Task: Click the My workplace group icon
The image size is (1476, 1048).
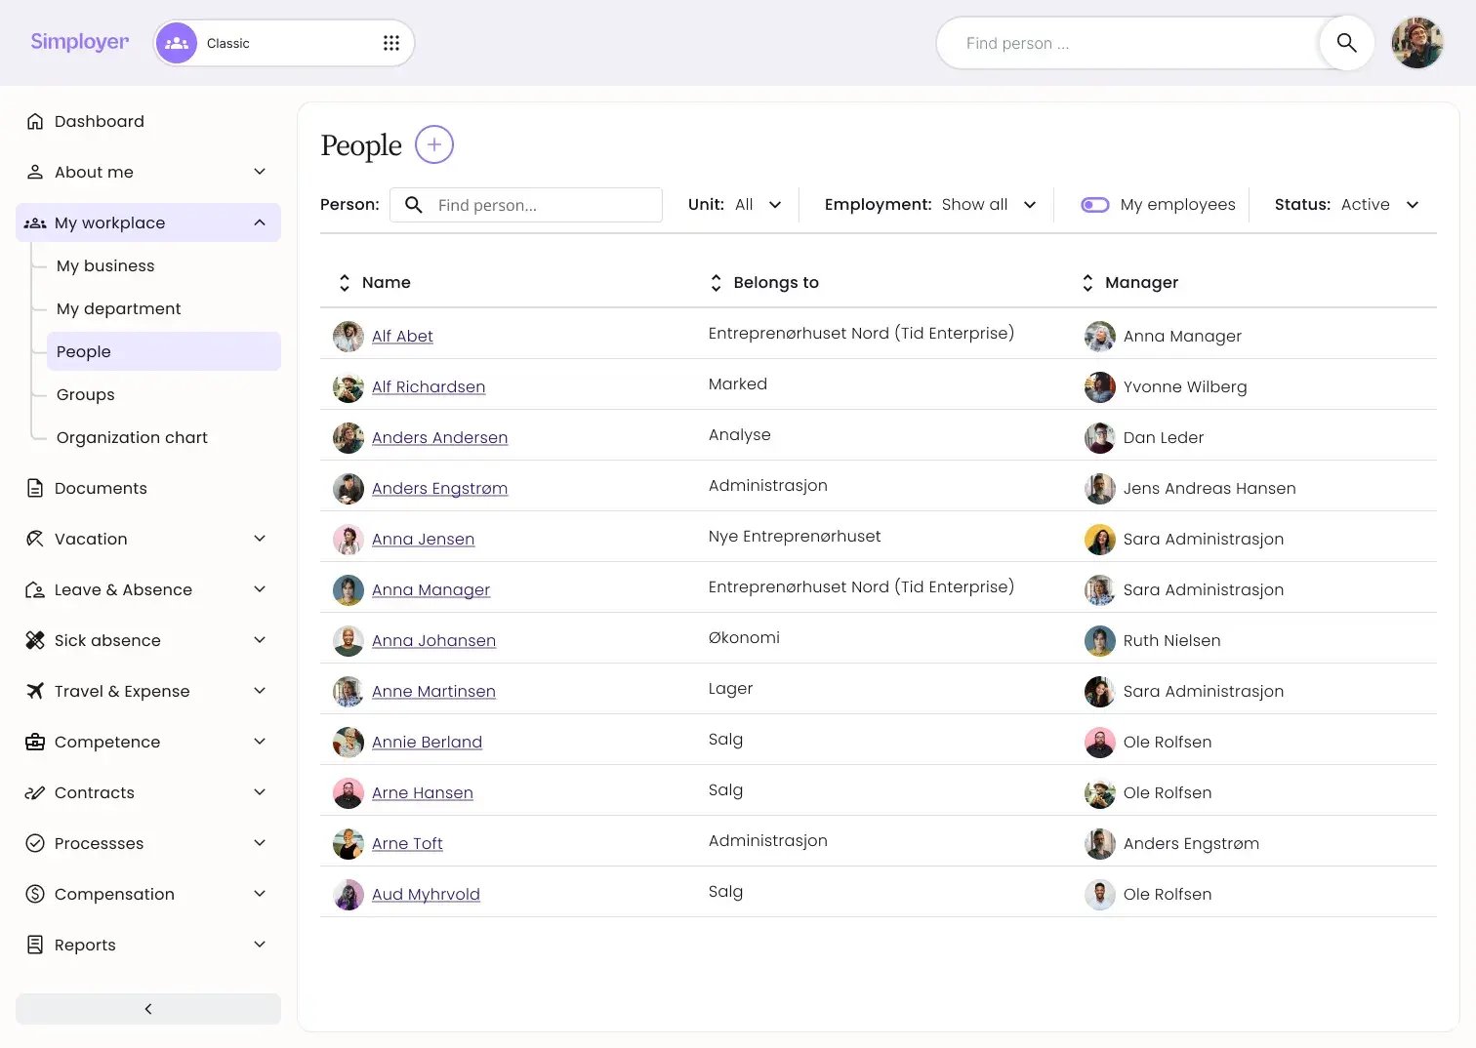Action: pyautogui.click(x=35, y=222)
